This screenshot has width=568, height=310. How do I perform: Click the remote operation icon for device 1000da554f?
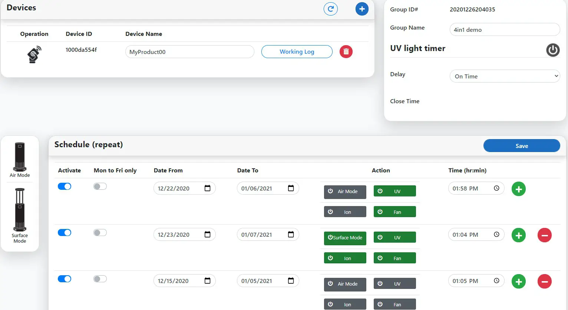click(34, 54)
